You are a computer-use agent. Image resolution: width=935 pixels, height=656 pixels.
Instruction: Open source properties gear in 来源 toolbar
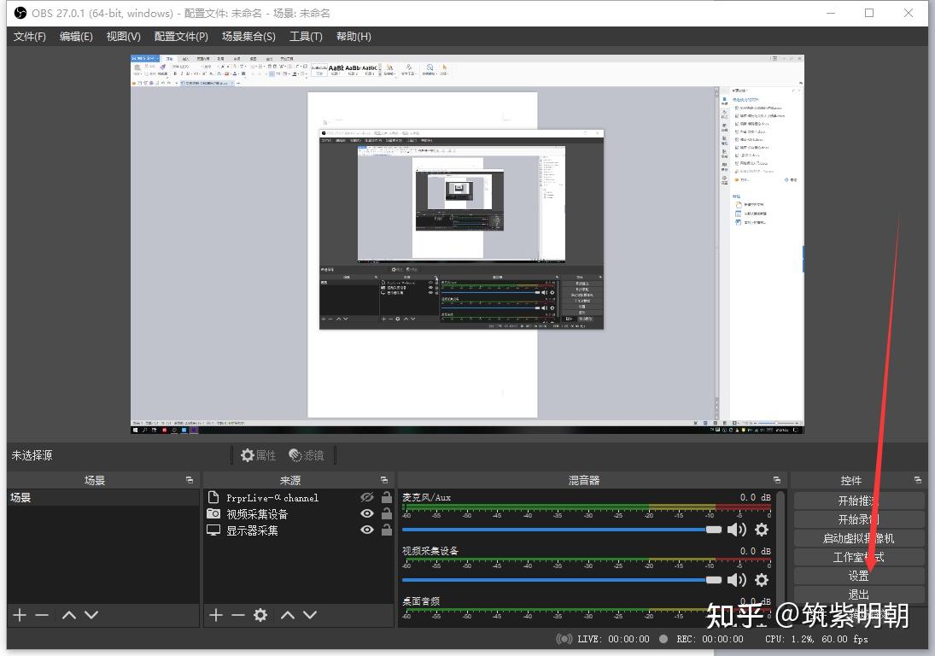(260, 615)
